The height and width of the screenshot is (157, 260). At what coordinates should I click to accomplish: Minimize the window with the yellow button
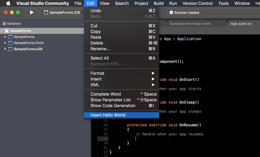(x=12, y=12)
